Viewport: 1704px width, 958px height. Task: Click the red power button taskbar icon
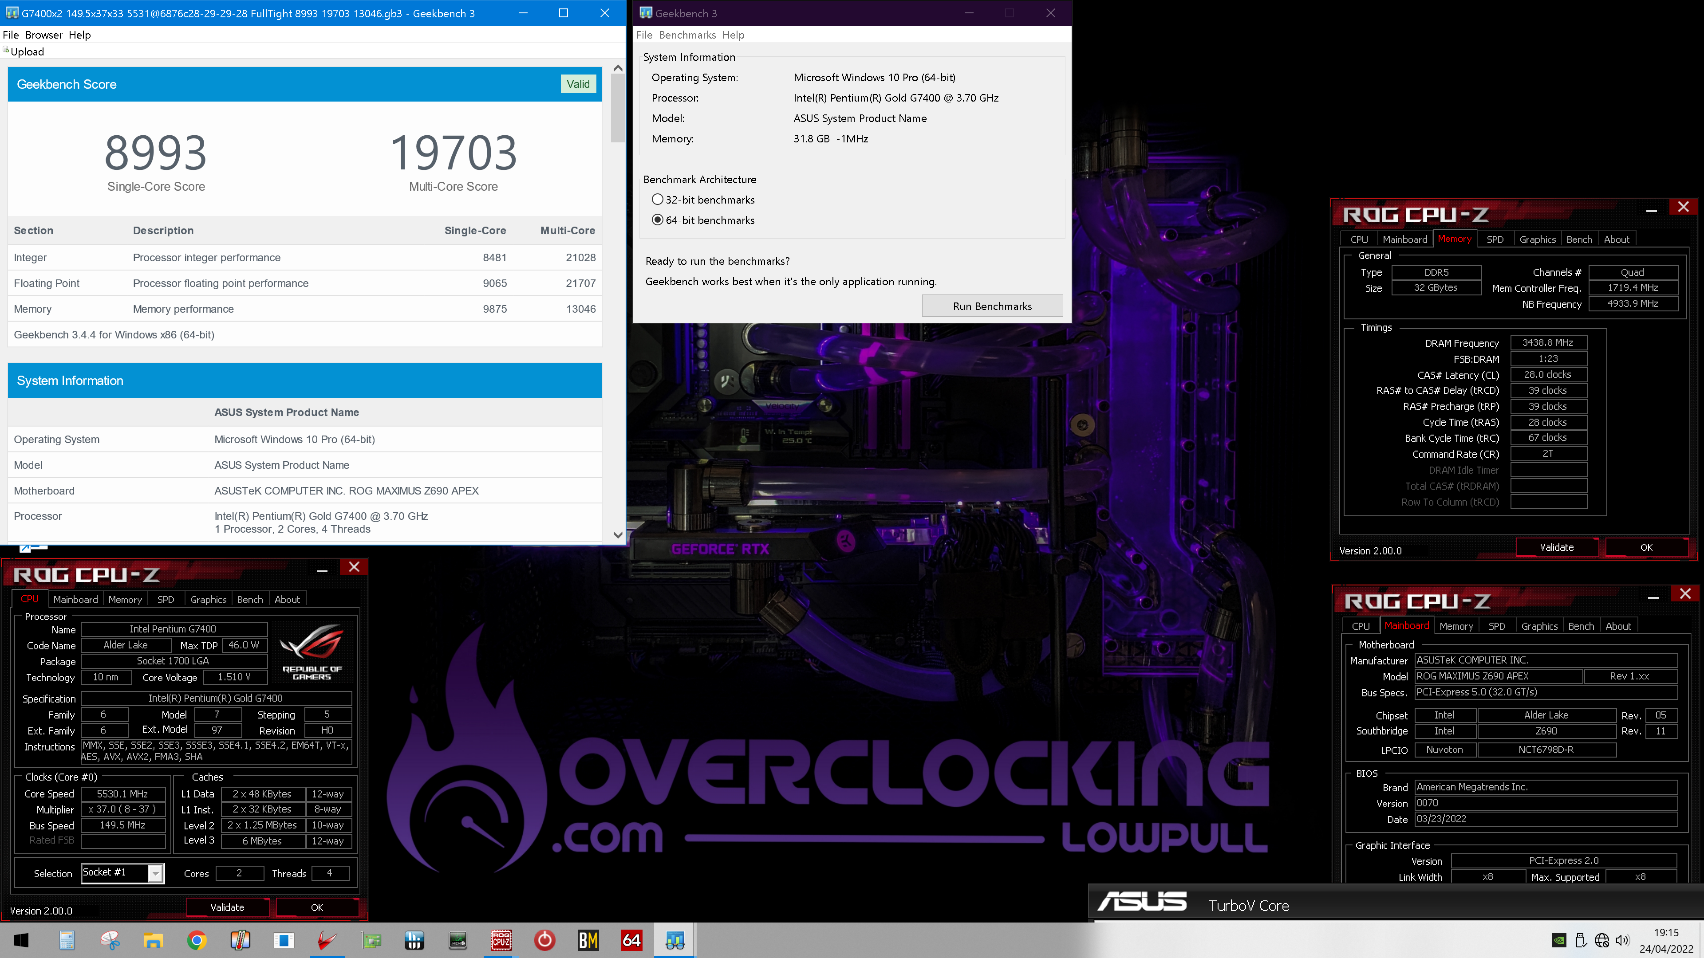click(544, 939)
